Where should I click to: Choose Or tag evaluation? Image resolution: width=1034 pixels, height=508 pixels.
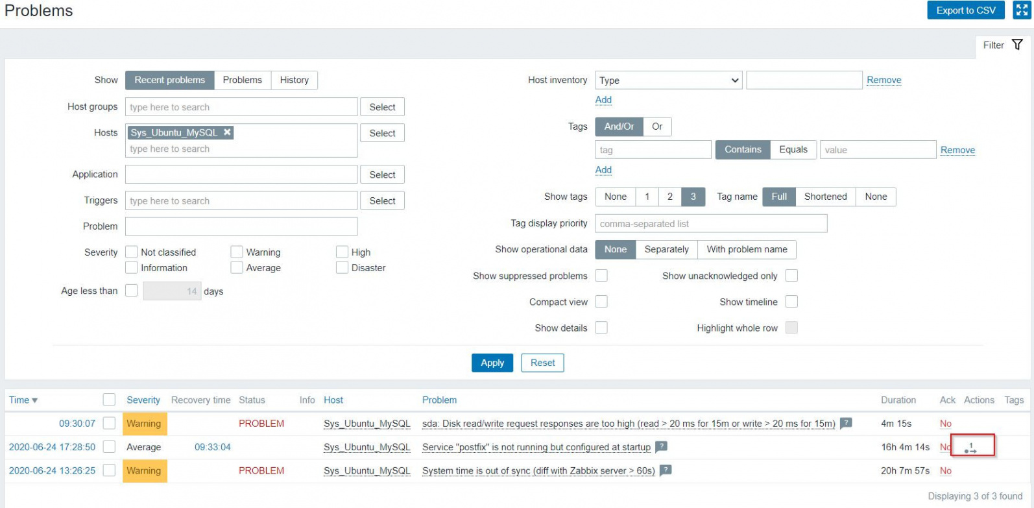(657, 127)
